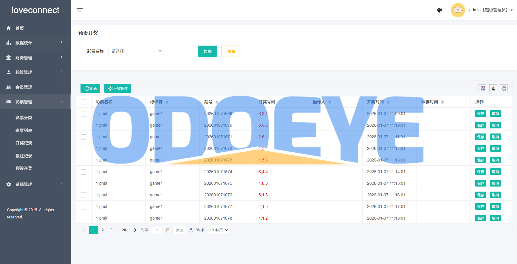Open the 10 条/页 page size dropdown
The image size is (517, 264).
pyautogui.click(x=218, y=230)
